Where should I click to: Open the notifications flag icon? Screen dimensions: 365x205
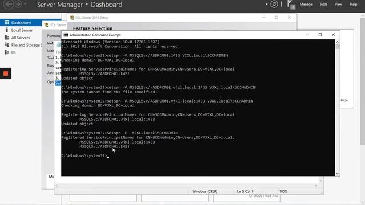pyautogui.click(x=291, y=5)
